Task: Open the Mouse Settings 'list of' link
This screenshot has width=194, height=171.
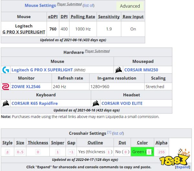Action: tap(89, 5)
